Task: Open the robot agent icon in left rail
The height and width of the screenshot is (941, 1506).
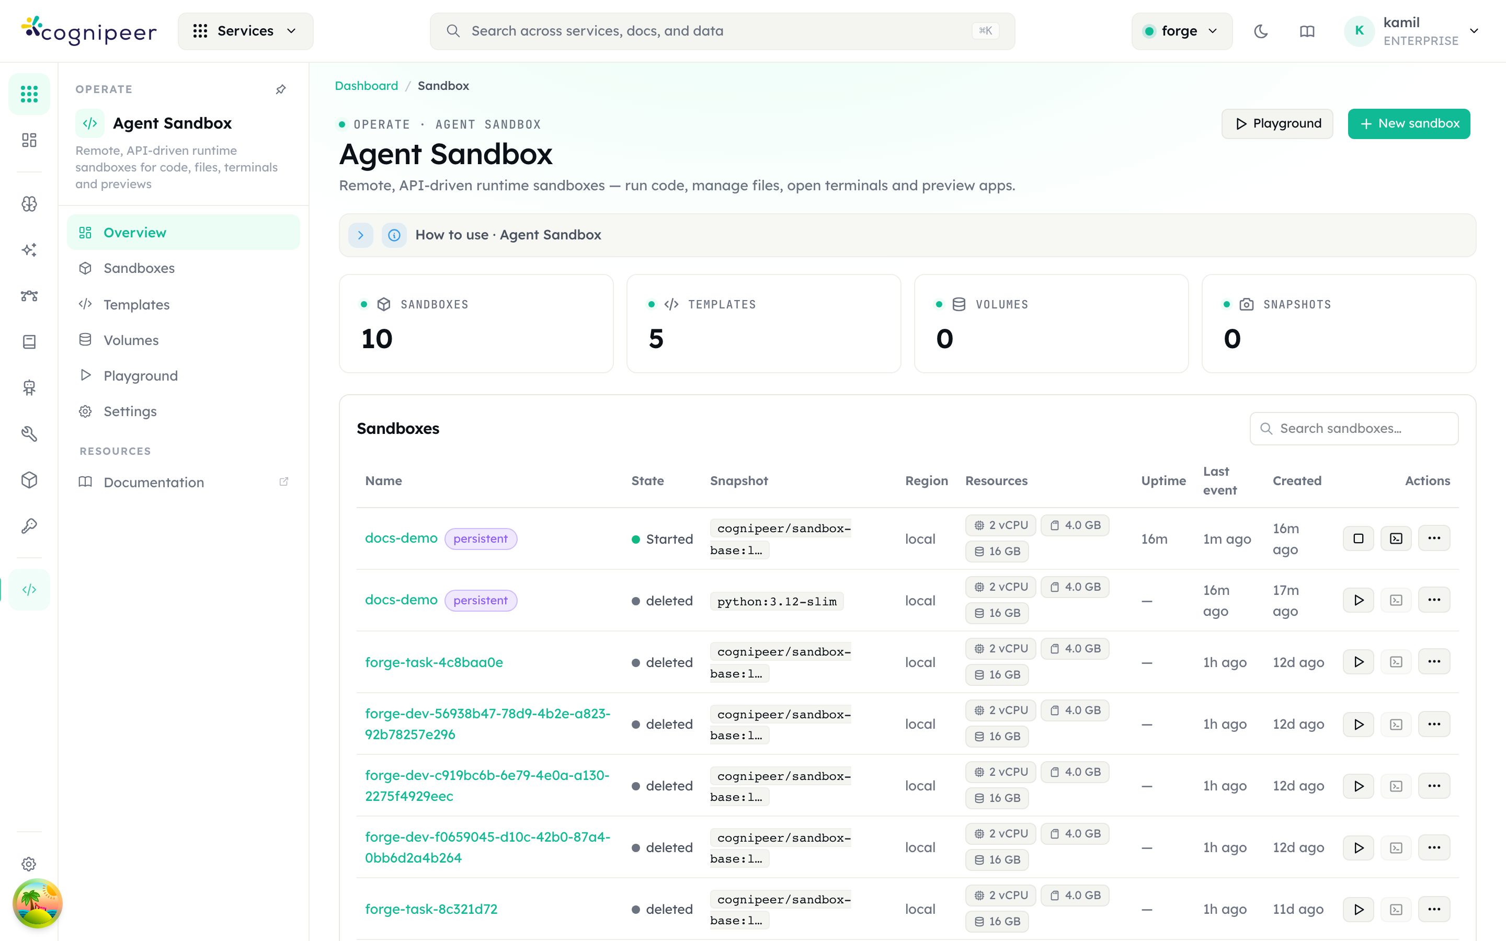Action: tap(29, 388)
